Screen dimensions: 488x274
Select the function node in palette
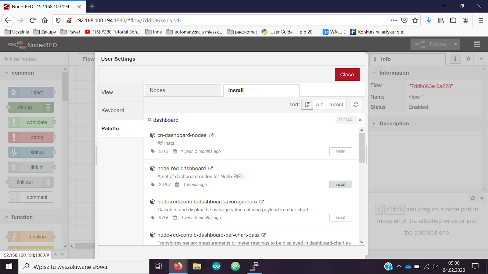(x=31, y=237)
